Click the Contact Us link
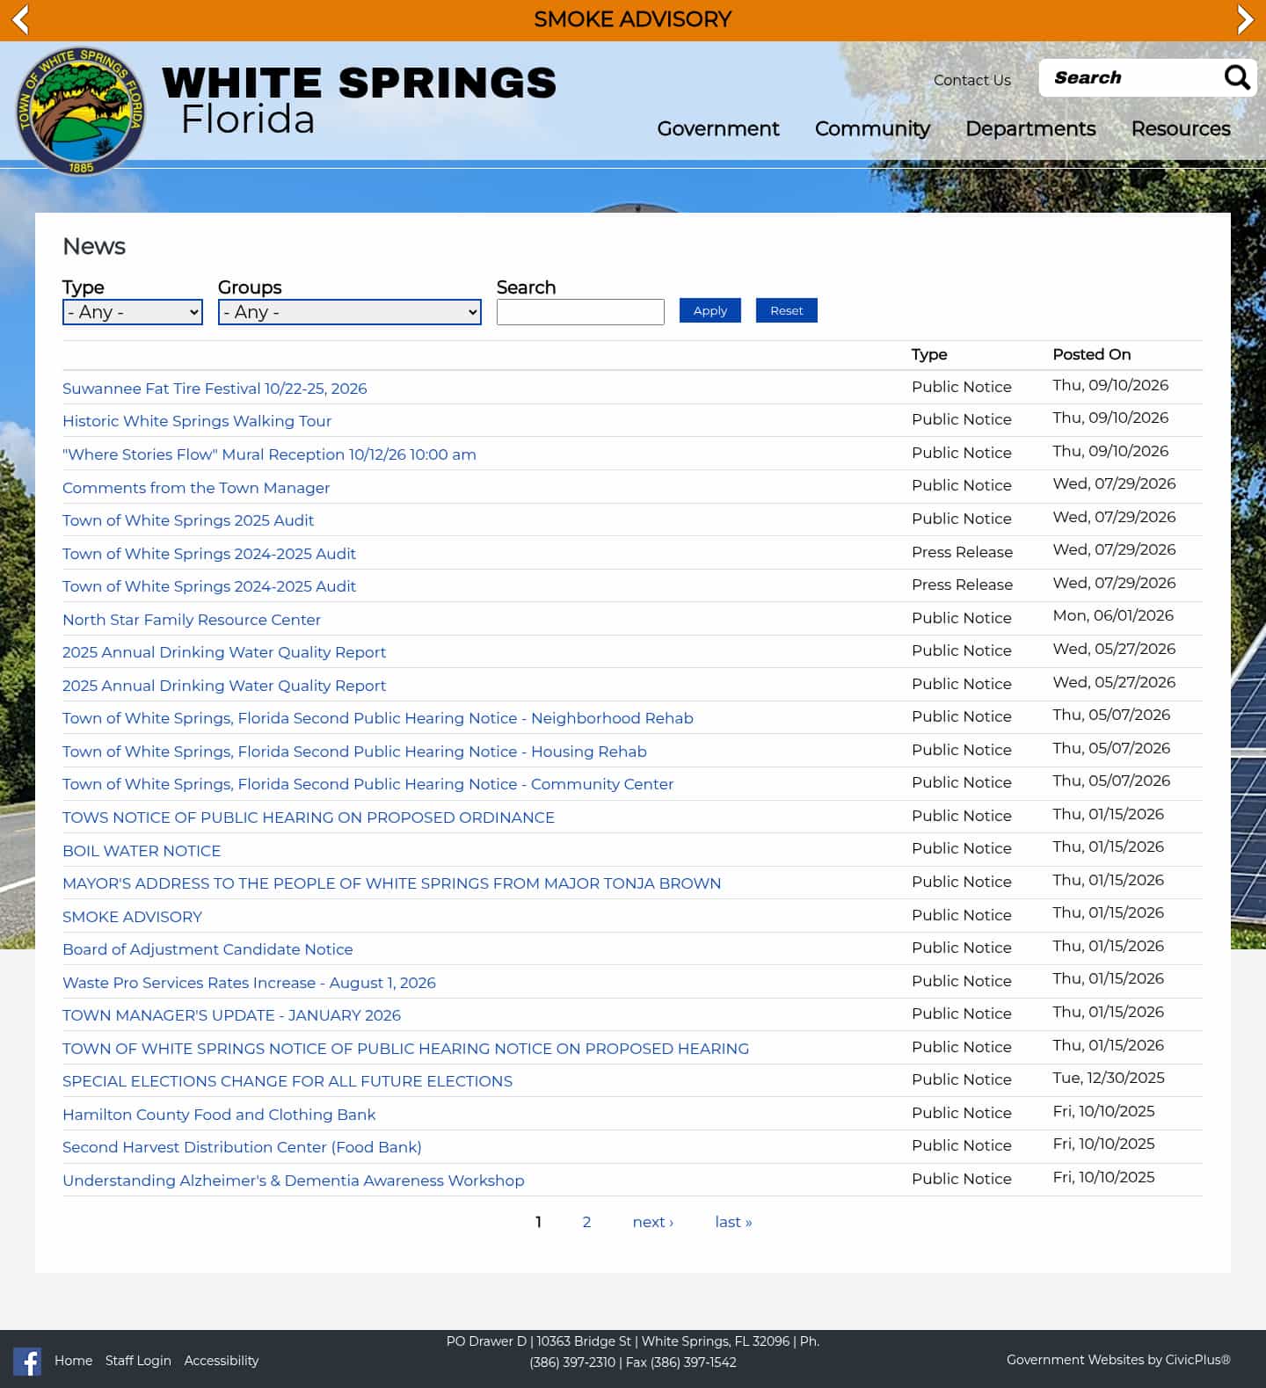The image size is (1266, 1388). click(x=971, y=80)
